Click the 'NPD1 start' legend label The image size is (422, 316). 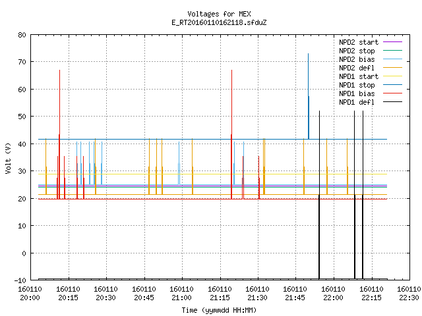tap(359, 76)
